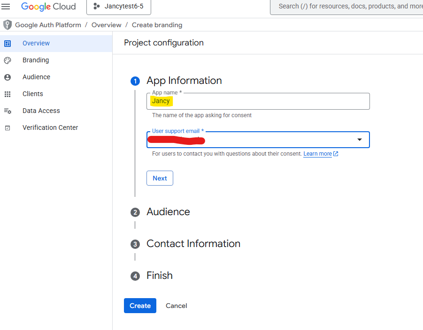Screen dimensions: 423x330
Task: Click the step 2 number badge
Action: coord(135,212)
